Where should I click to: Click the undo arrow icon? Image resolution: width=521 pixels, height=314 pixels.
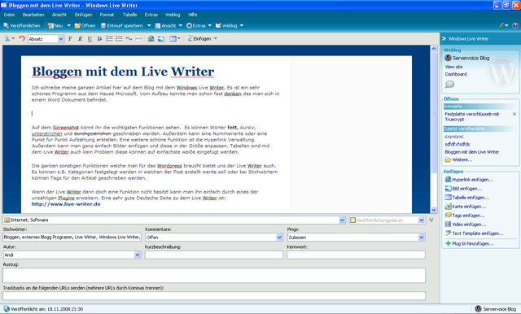coord(22,38)
